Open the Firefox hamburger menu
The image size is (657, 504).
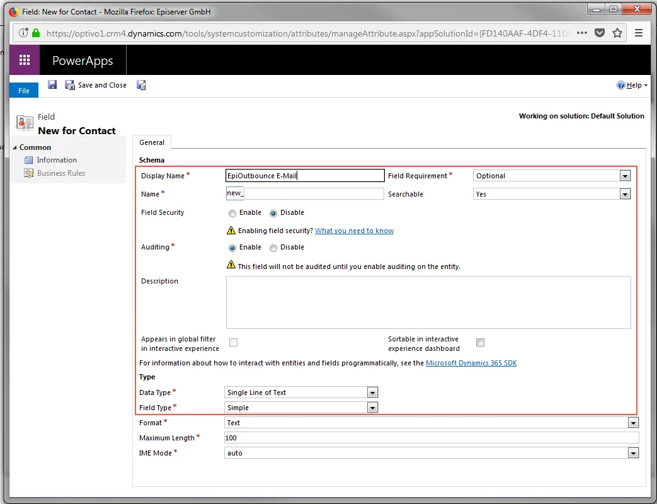639,33
